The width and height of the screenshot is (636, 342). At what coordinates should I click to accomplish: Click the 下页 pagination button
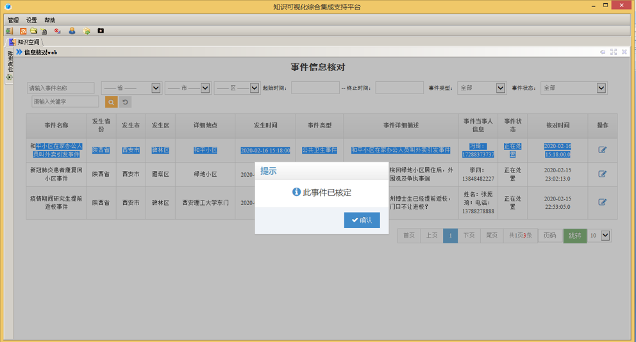(x=469, y=236)
